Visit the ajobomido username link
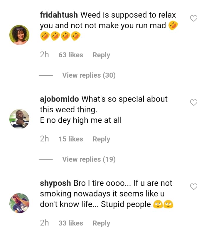 point(59,99)
